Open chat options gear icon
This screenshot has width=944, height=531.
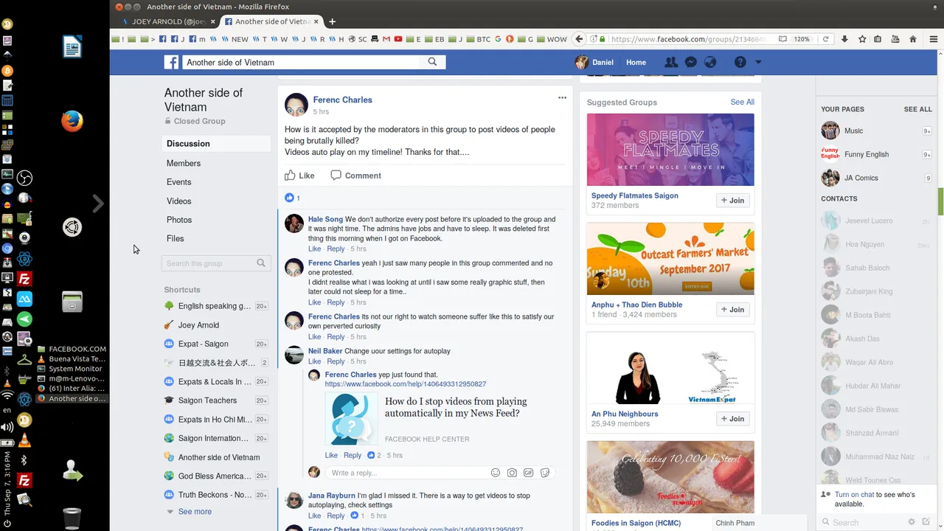point(912,522)
